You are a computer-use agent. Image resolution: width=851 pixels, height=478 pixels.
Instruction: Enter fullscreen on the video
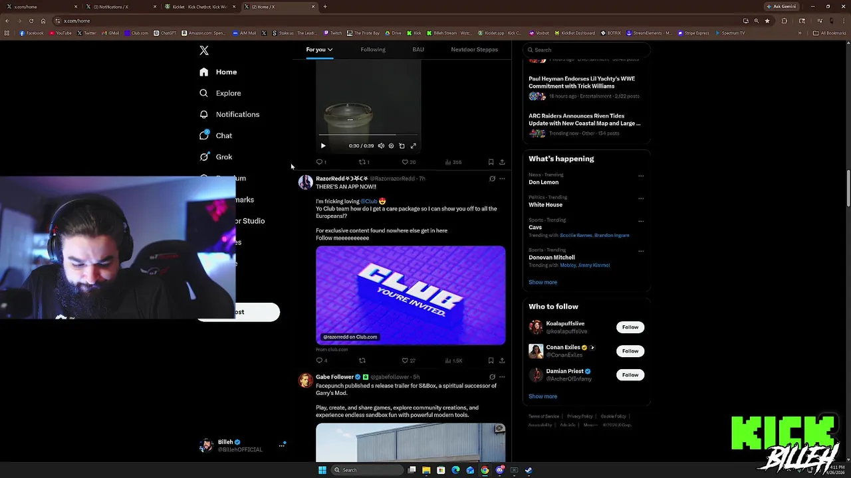pos(413,145)
